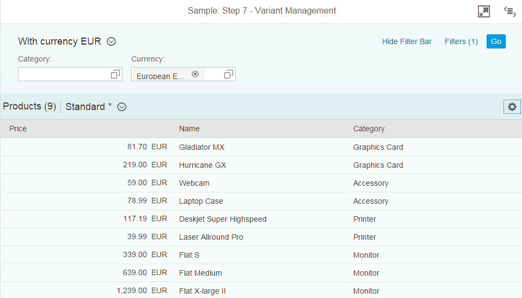Click the code view list icon
Screen dimensions: 522x298
[x=509, y=11]
